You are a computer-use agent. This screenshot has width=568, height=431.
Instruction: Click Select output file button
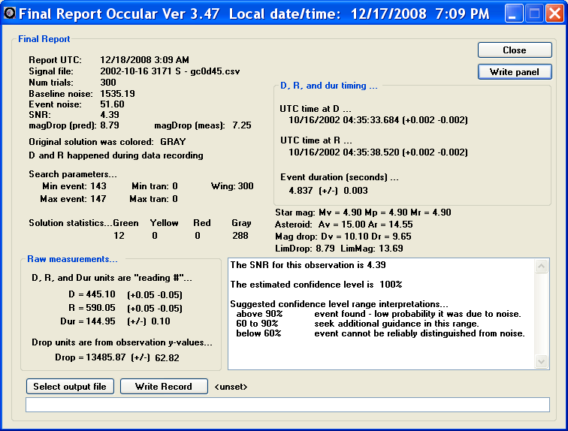click(70, 387)
